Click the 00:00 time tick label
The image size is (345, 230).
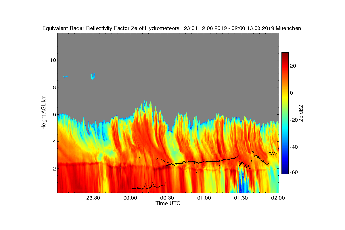(x=130, y=198)
